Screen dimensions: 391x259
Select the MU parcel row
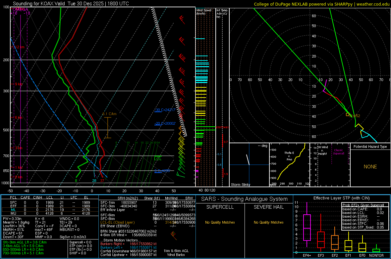50,213
